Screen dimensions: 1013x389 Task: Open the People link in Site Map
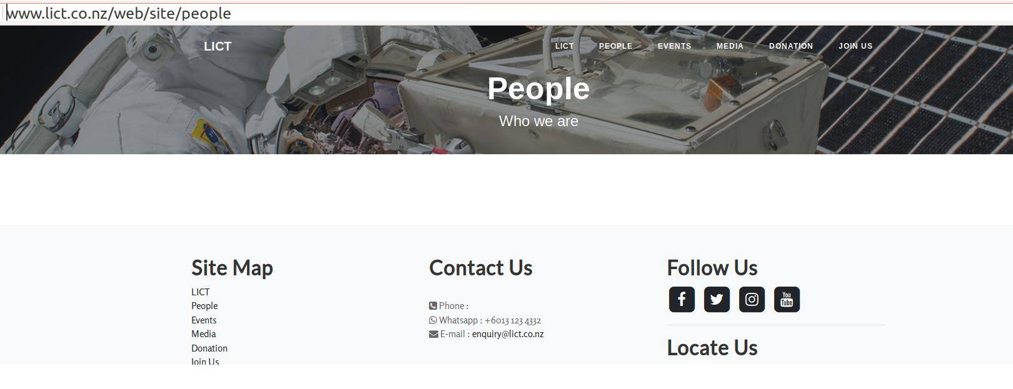[x=204, y=306]
